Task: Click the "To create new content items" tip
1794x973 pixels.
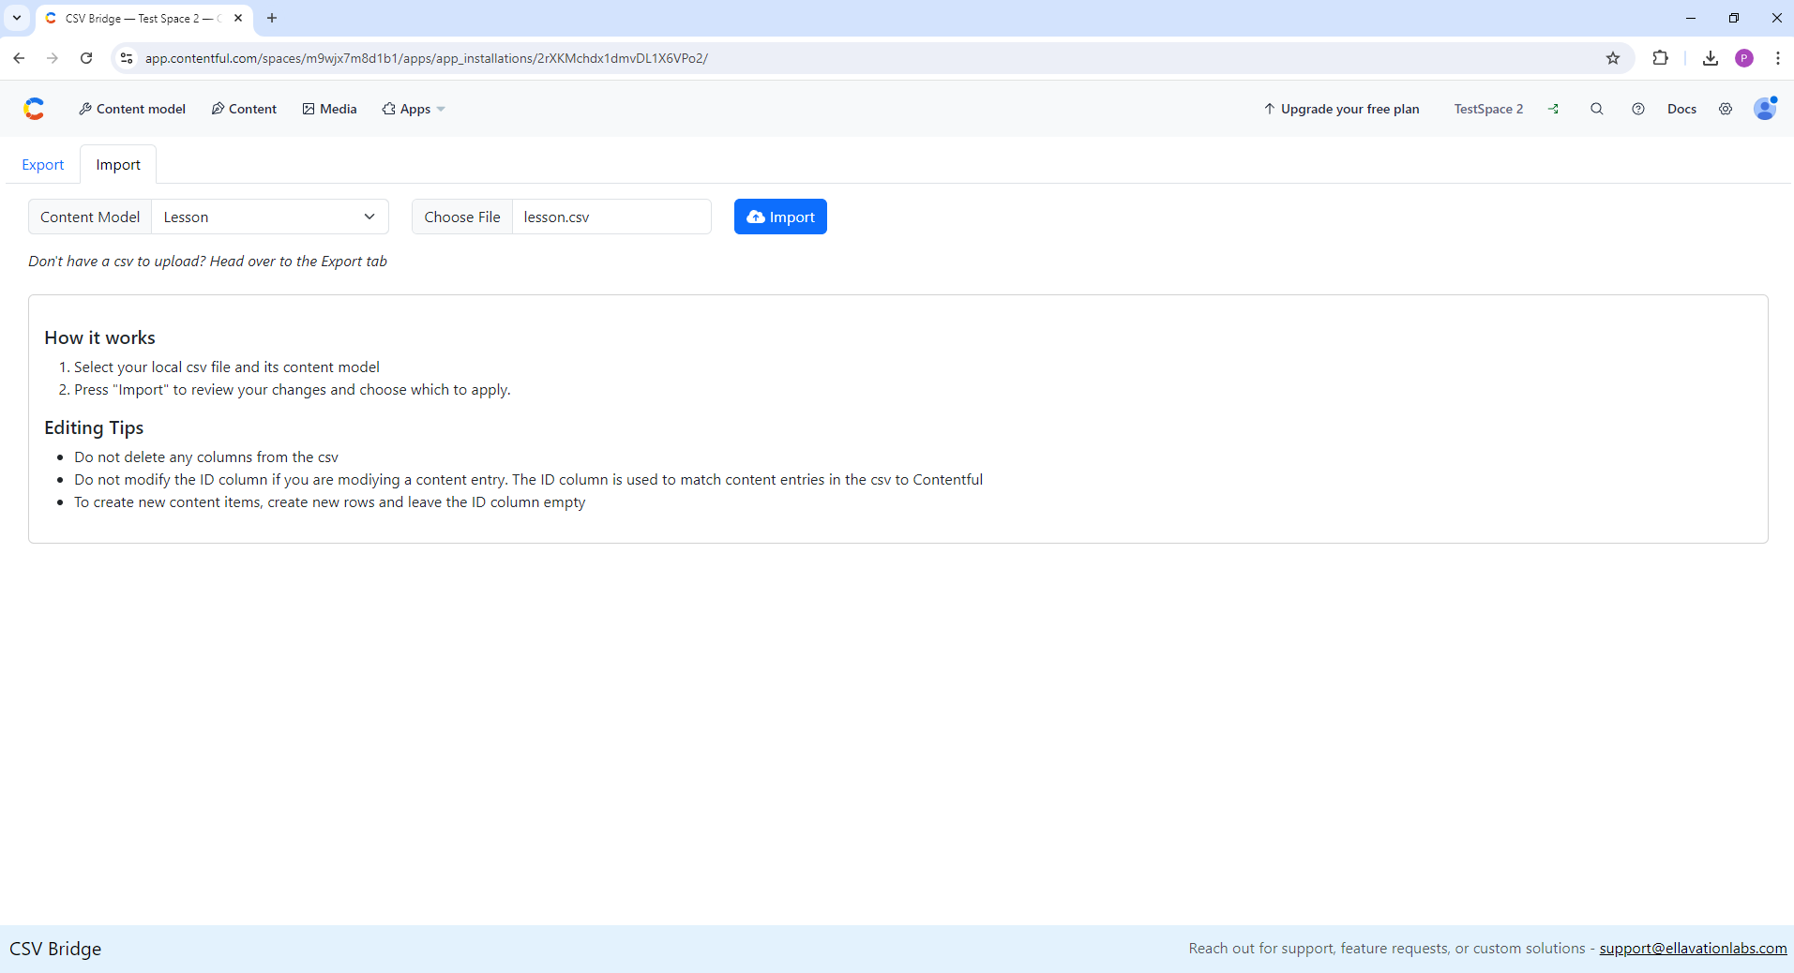Action: [330, 502]
